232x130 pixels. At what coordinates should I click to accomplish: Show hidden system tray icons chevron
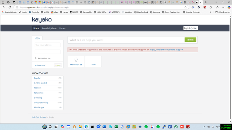(204, 127)
